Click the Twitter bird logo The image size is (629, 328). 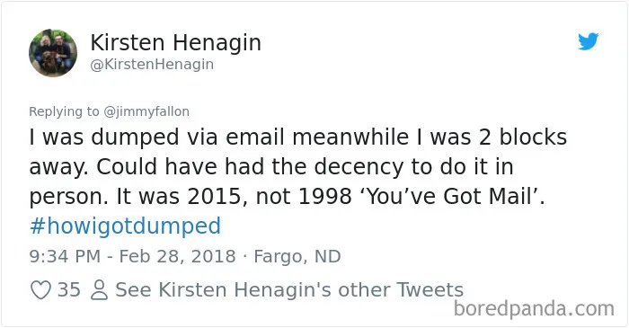pos(588,41)
